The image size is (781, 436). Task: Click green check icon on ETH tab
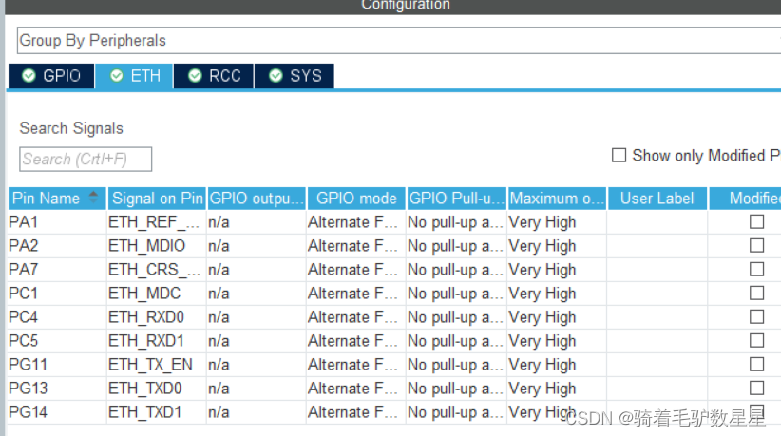coord(117,76)
